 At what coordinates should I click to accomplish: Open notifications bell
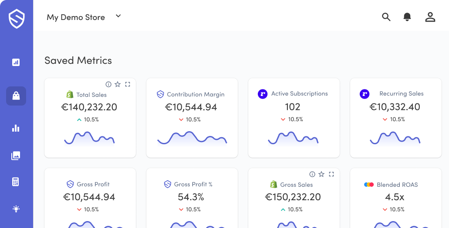point(407,17)
